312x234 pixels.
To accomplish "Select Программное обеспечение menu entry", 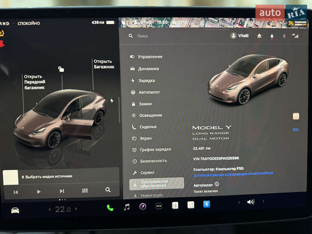I will point(156,183).
